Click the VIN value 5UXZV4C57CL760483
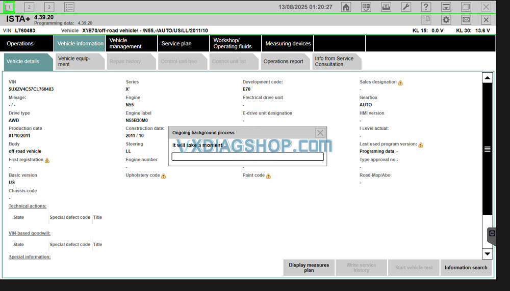The width and height of the screenshot is (510, 291). click(x=31, y=89)
